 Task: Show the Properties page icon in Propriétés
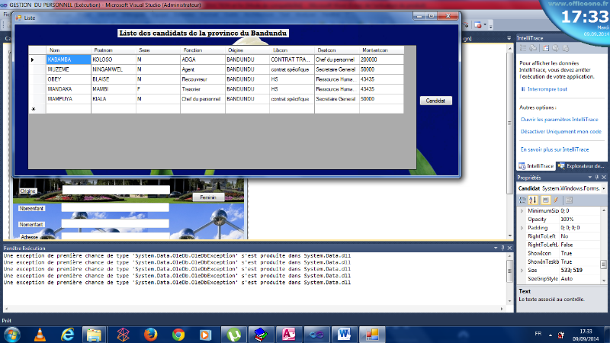click(x=545, y=200)
